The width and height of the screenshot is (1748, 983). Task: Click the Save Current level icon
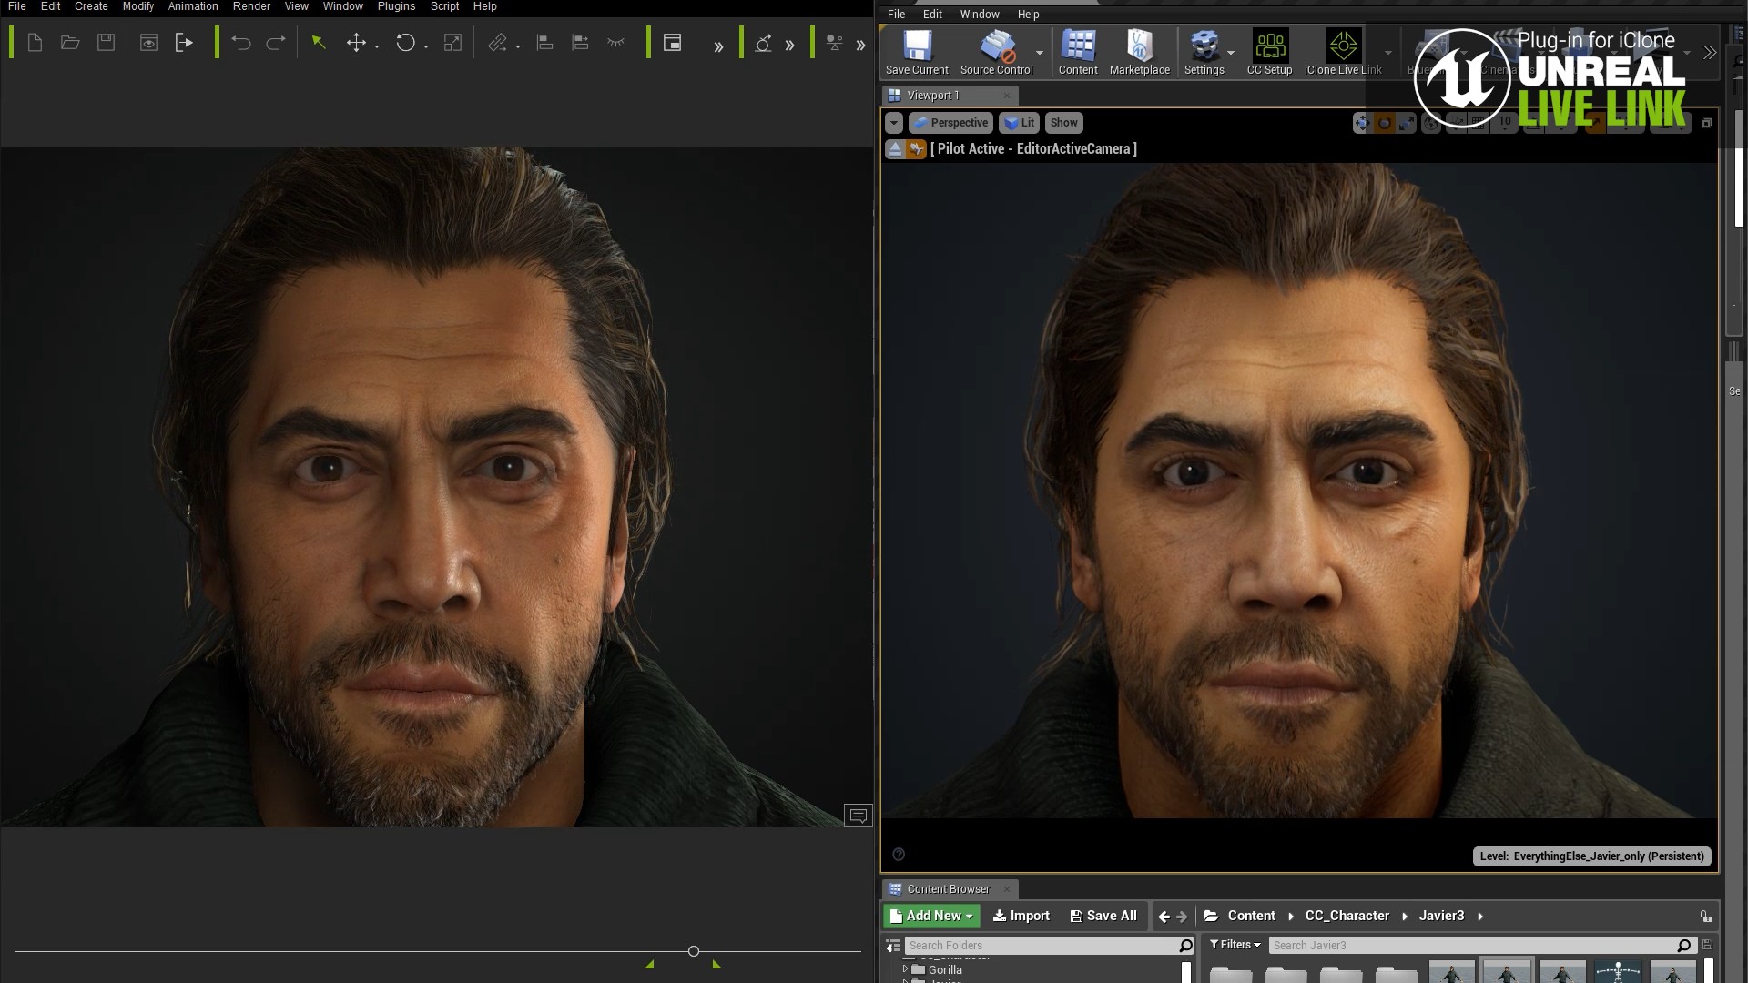[917, 47]
